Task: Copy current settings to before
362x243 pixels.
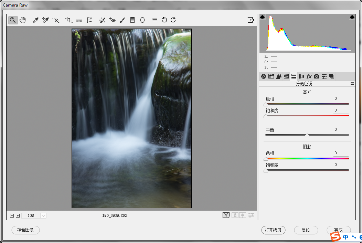Action: [x=242, y=215]
